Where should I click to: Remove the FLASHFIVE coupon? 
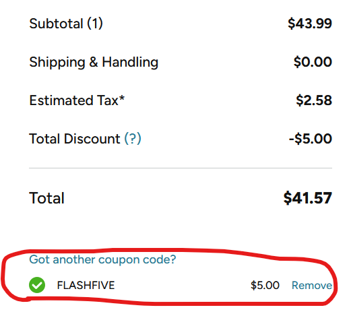(312, 286)
